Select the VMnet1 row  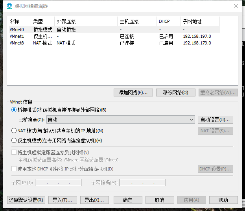pos(114,36)
